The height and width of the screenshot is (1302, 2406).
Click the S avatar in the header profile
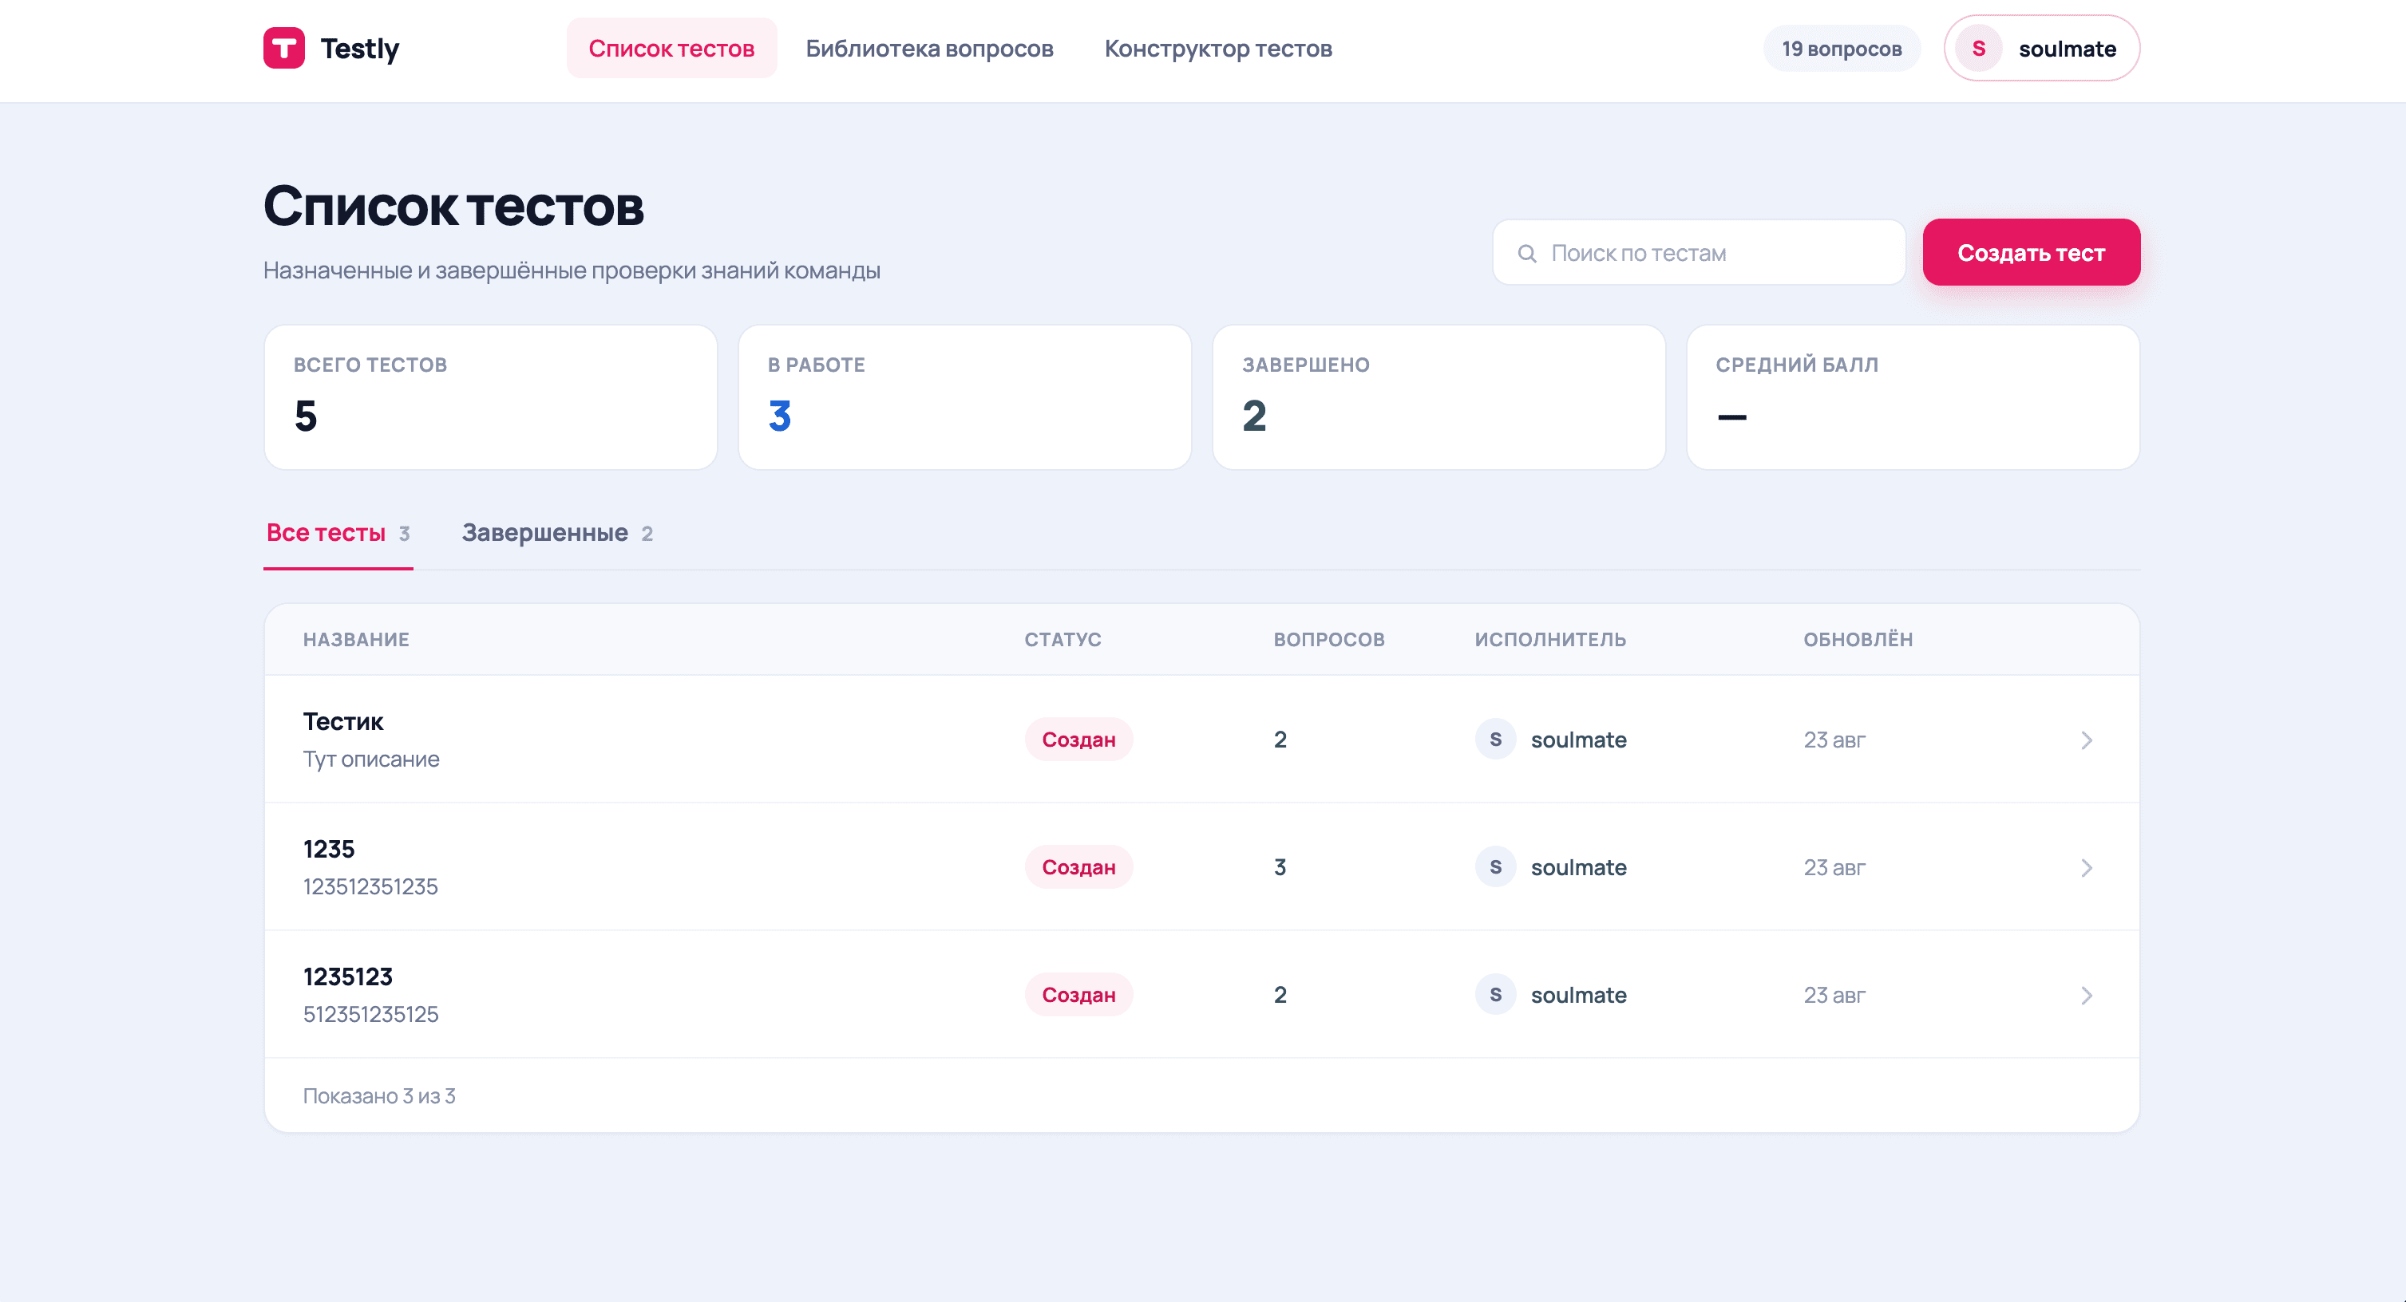pyautogui.click(x=1978, y=48)
